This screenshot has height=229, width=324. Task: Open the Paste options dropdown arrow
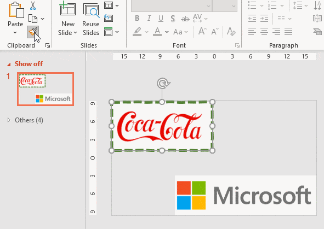[15, 33]
